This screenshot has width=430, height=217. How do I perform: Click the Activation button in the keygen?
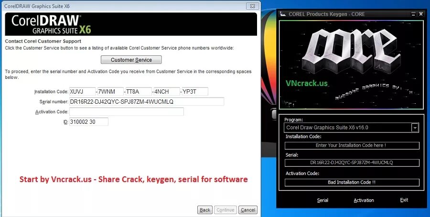pyautogui.click(x=364, y=200)
